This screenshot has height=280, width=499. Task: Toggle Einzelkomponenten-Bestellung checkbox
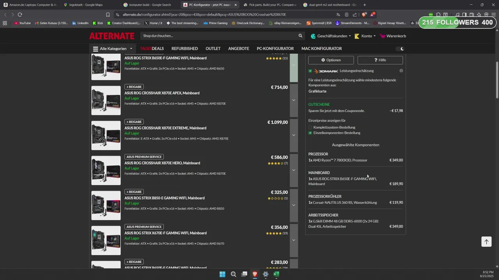[310, 133]
